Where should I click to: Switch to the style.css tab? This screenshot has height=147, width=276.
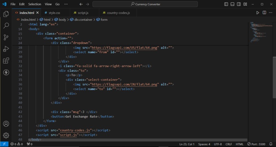pyautogui.click(x=54, y=13)
